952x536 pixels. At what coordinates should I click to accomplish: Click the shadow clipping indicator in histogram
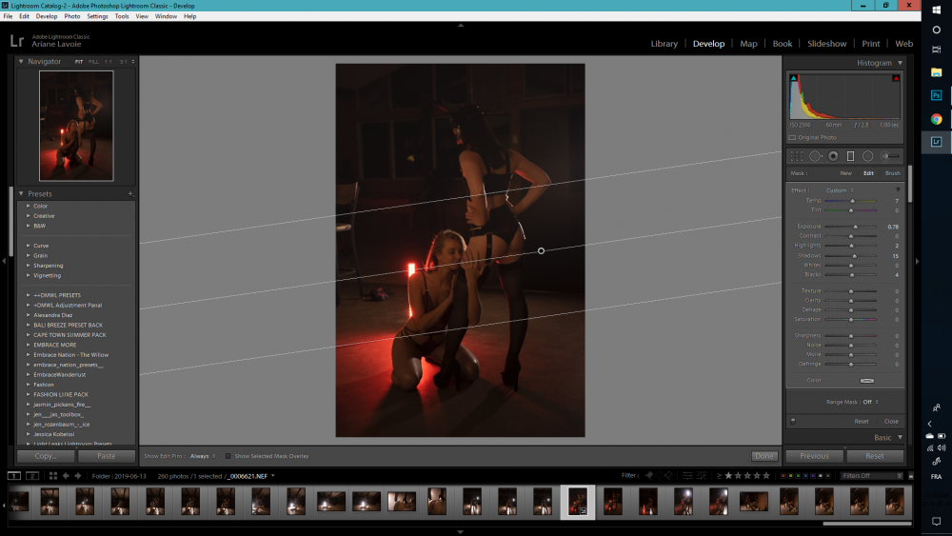click(794, 78)
